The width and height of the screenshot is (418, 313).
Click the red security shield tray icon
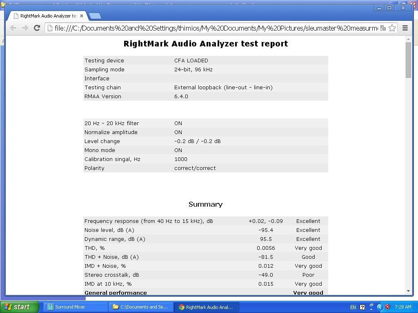(388, 307)
